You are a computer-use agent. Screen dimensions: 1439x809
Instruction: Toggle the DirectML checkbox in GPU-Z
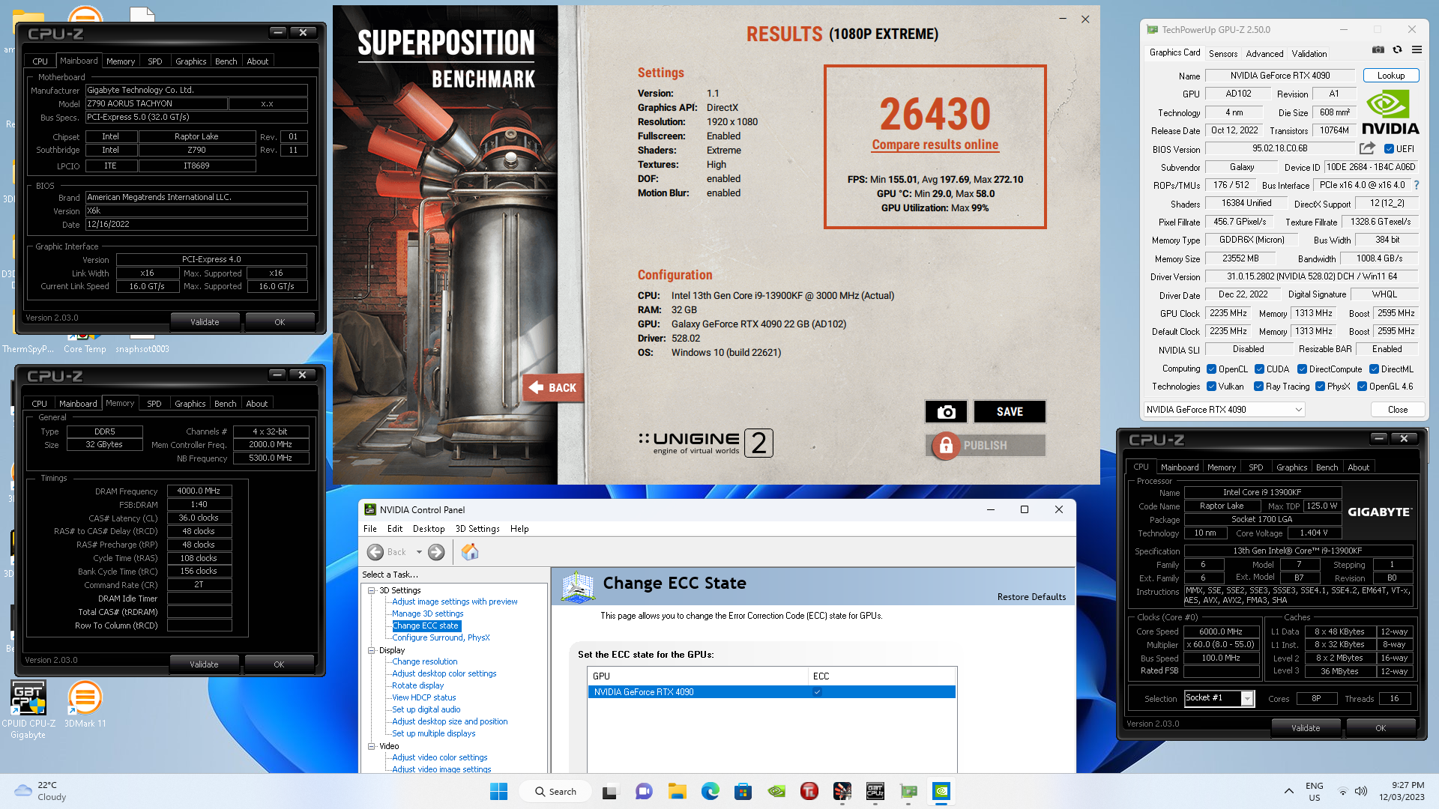[1374, 369]
